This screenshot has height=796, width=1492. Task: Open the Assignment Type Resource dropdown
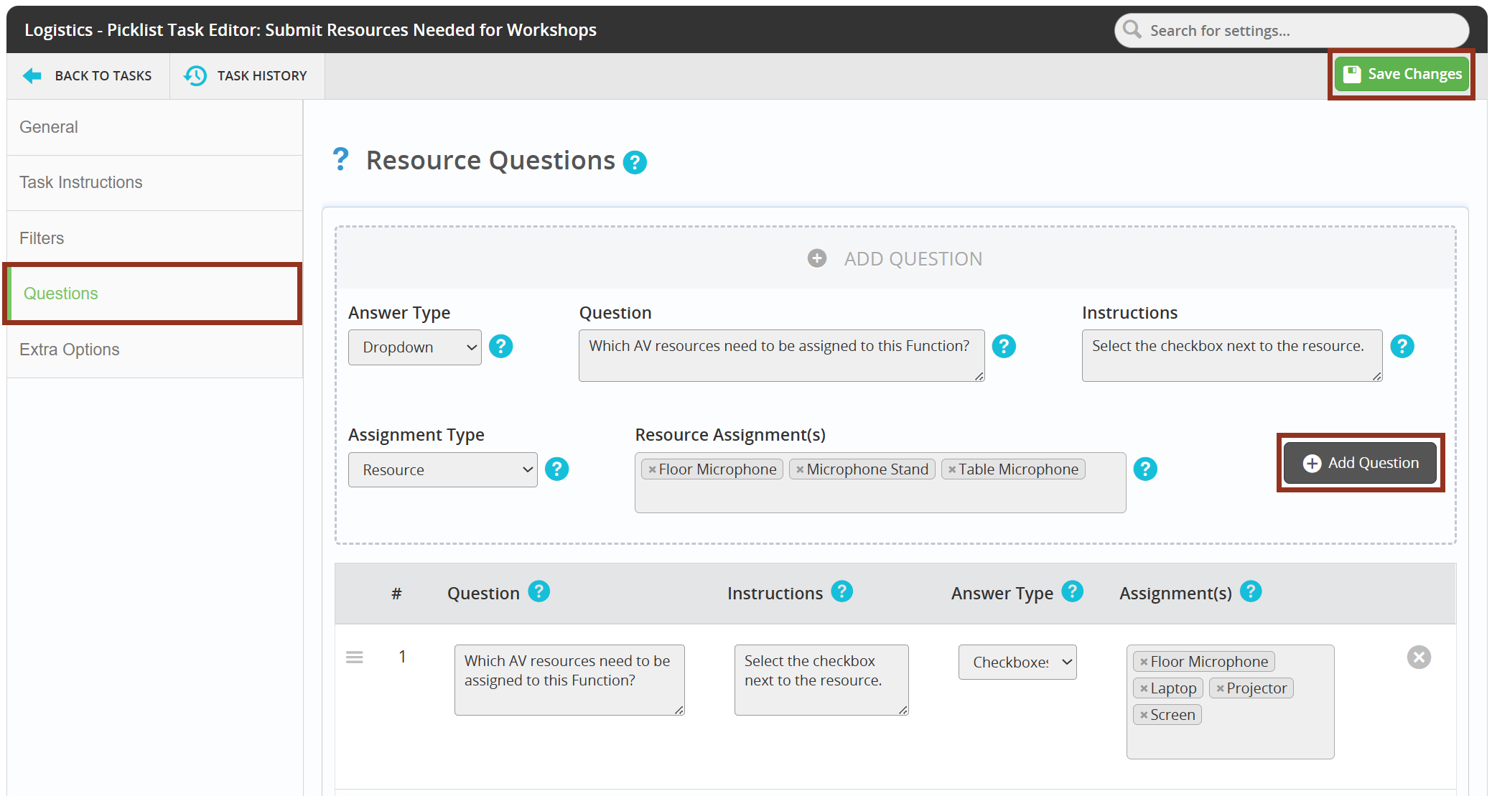[x=442, y=470]
